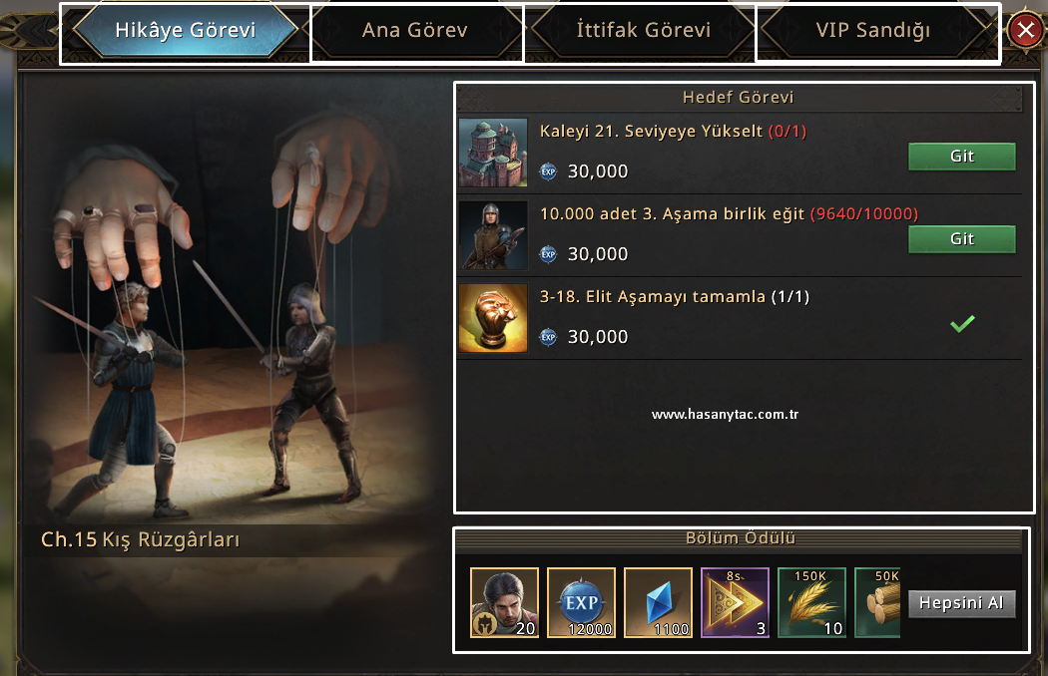Open the VIP Sandığı tab
This screenshot has width=1048, height=676.
tap(873, 30)
